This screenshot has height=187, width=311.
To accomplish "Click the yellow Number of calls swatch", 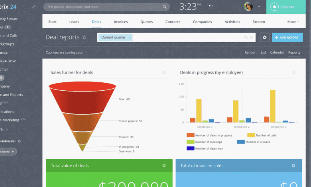I will (x=251, y=135).
